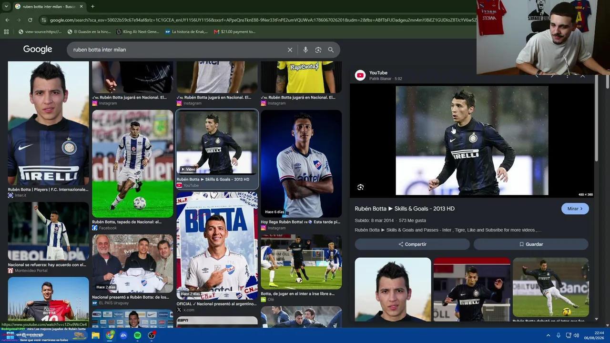This screenshot has height=343, width=610.
Task: Open Montevideo Portal Nacional se refuerza result
Action: (48, 231)
